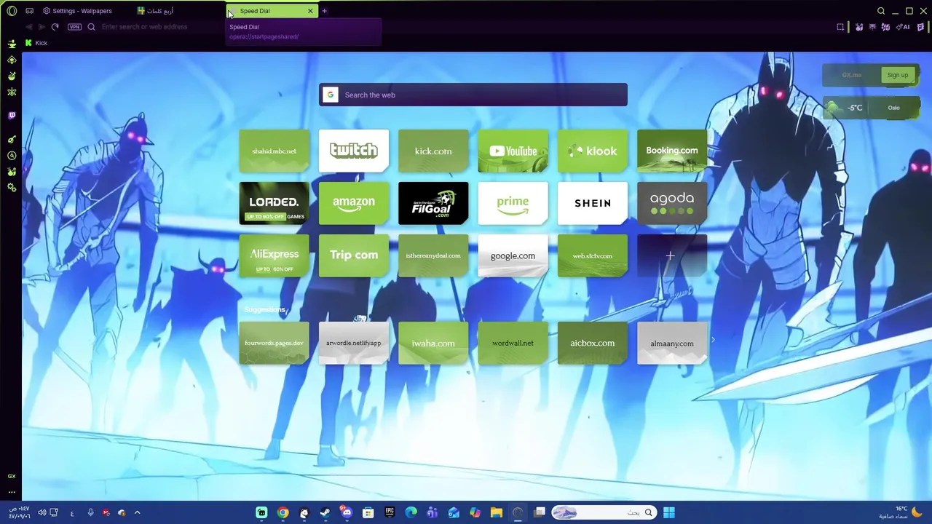Click the Google logo in search box

(x=331, y=95)
